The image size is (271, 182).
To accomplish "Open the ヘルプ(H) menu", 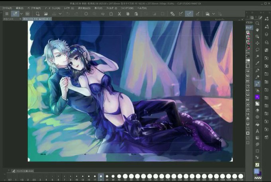I will (x=142, y=8).
